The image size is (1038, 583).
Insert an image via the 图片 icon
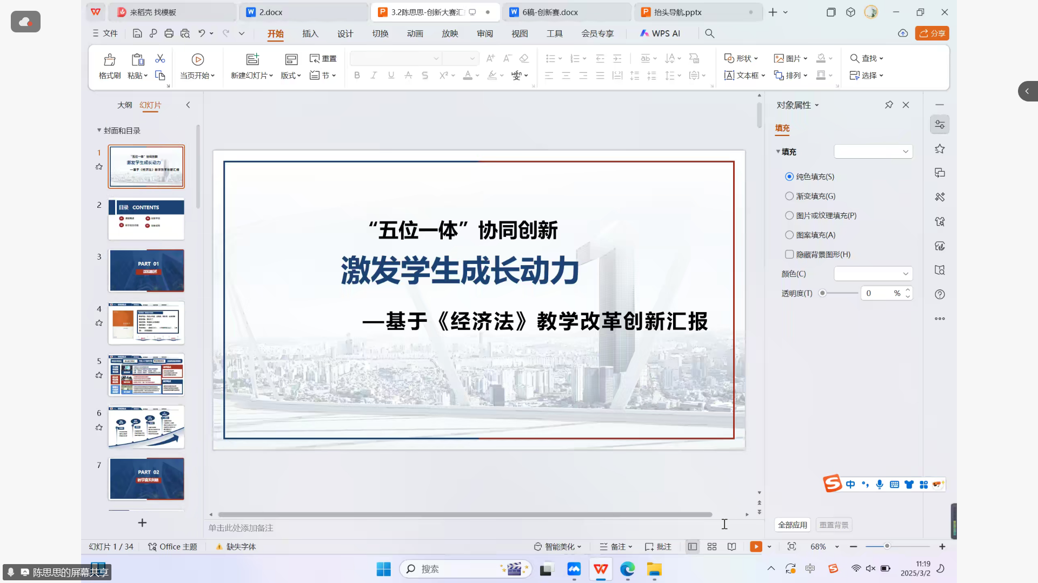790,58
